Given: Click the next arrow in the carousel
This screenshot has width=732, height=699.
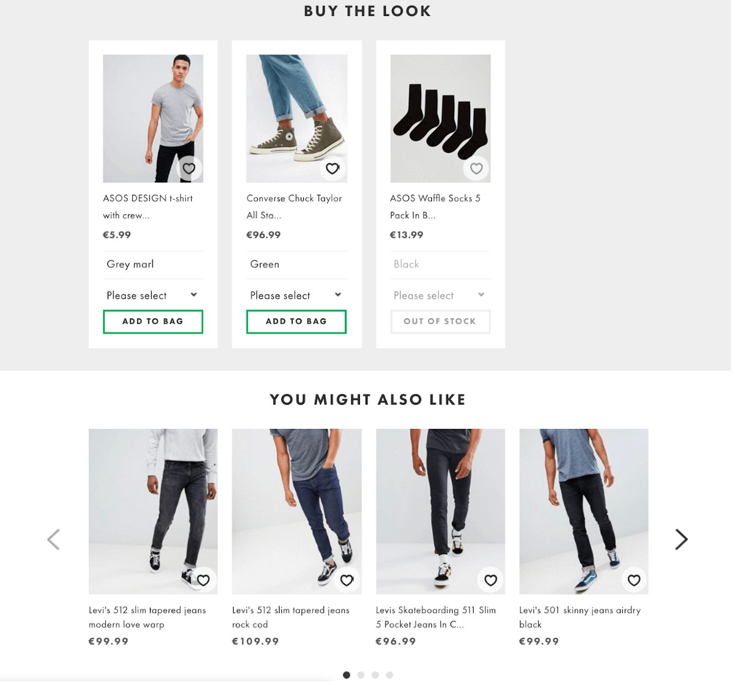Looking at the screenshot, I should (x=681, y=539).
